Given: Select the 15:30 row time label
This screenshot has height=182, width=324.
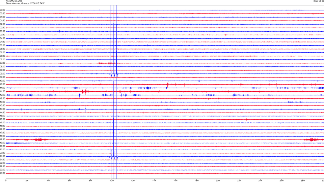Looking at the screenshot, I should 2,119.
